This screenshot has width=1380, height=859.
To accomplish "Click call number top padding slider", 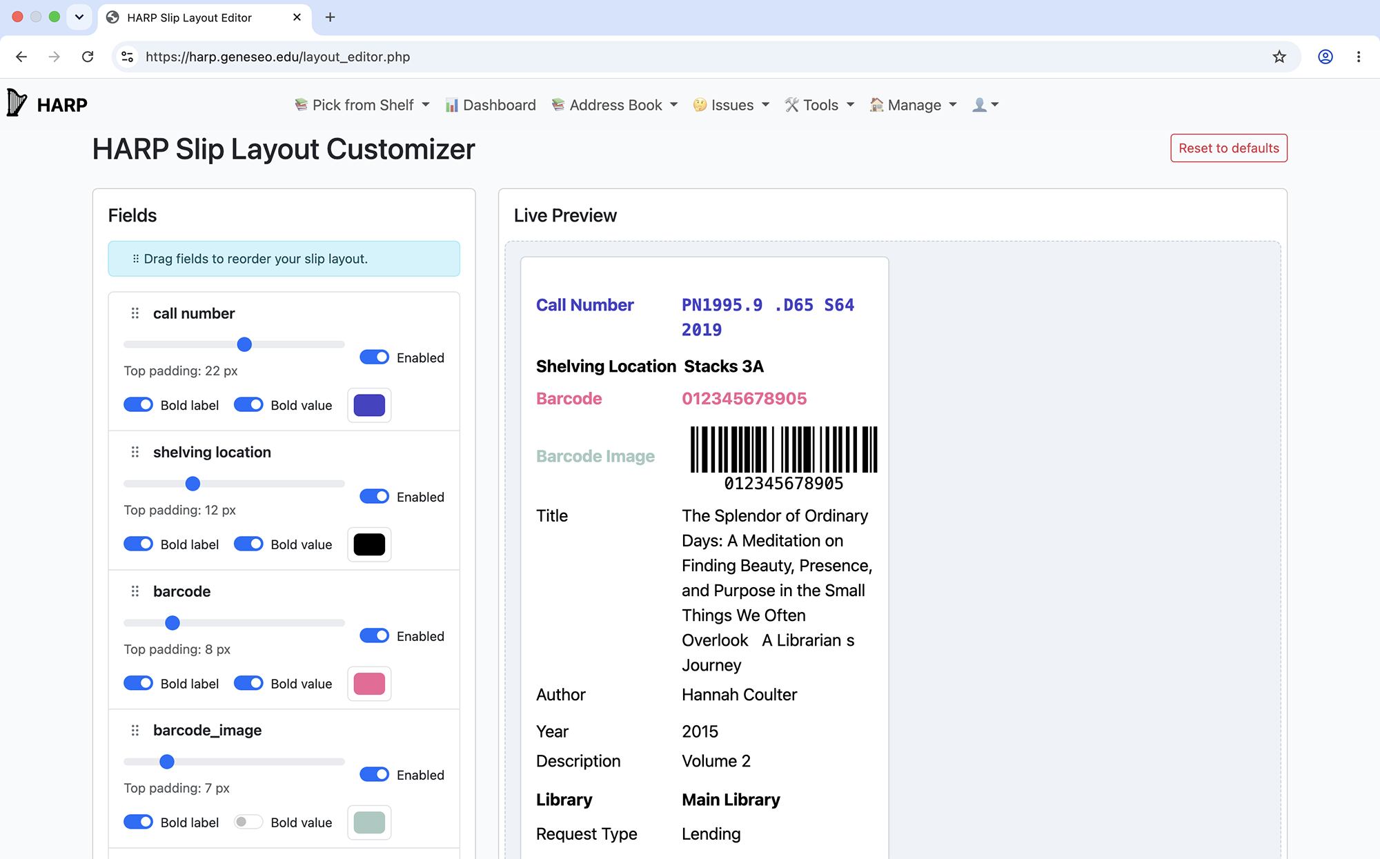I will [234, 344].
